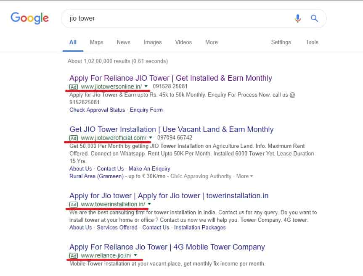Click the Google logo

(29, 18)
